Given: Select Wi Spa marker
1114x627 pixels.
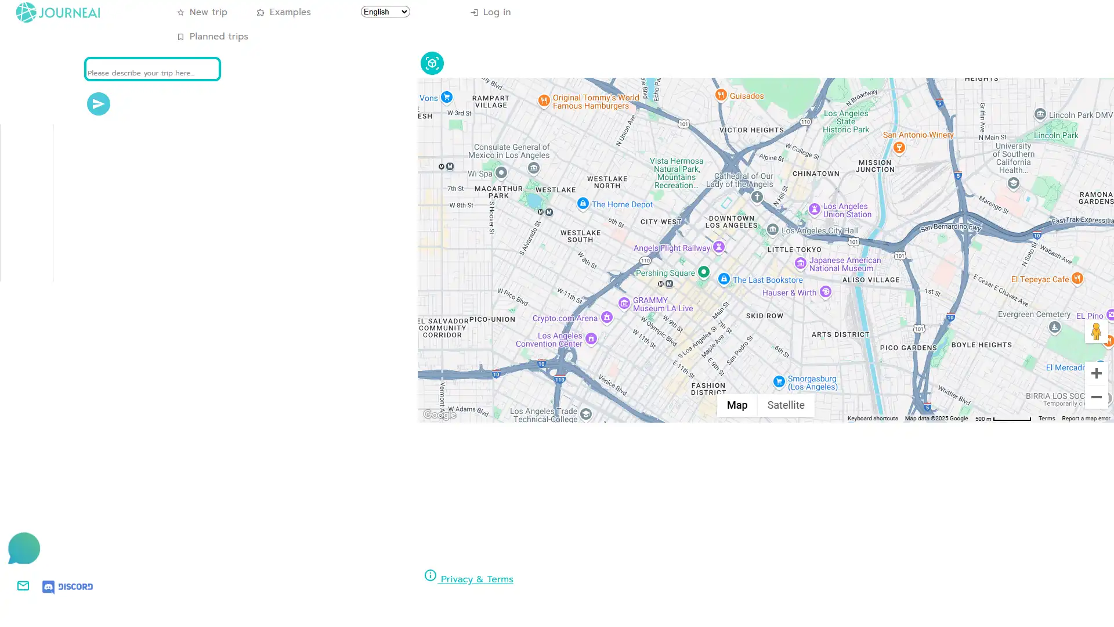Looking at the screenshot, I should click(x=501, y=172).
